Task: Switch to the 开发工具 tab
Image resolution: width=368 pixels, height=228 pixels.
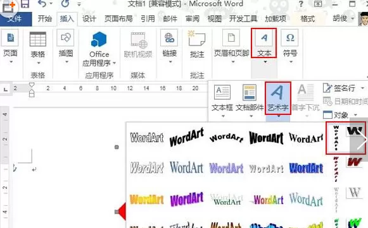Action: (x=243, y=19)
